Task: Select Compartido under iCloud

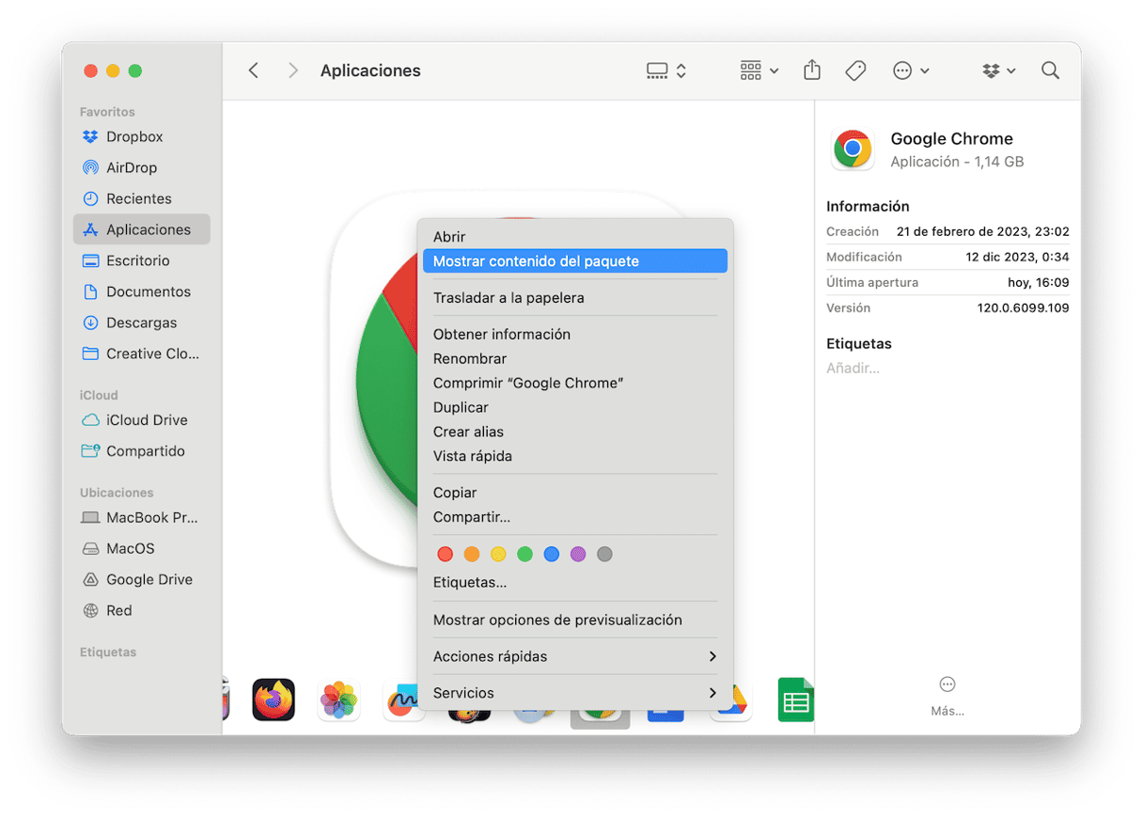Action: tap(141, 451)
